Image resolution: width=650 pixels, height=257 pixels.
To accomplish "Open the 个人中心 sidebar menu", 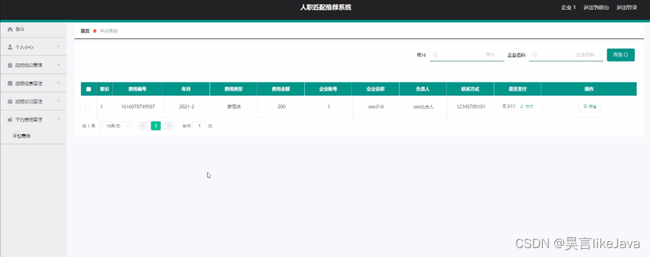I will (33, 47).
